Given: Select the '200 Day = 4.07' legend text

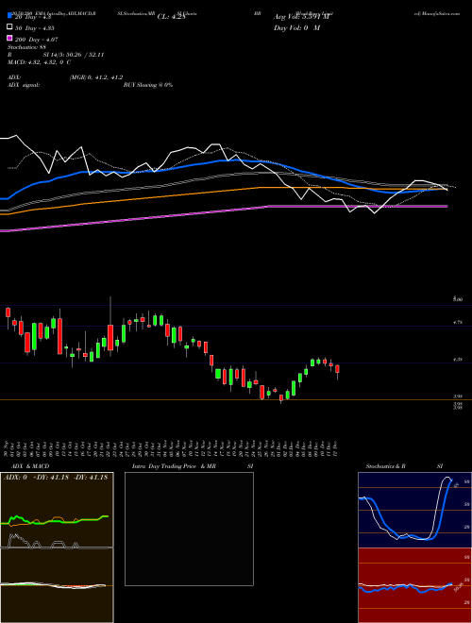Looking at the screenshot, I should coord(37,40).
